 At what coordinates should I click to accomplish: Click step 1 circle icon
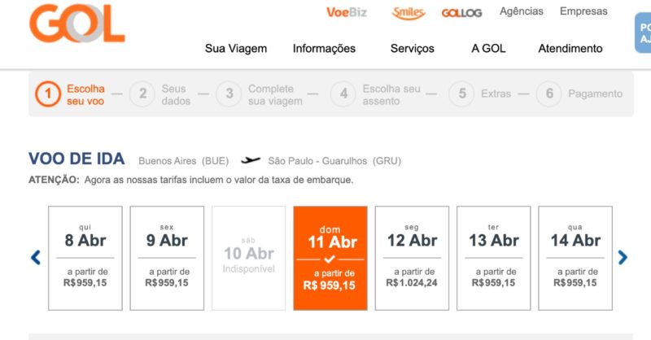tap(48, 94)
